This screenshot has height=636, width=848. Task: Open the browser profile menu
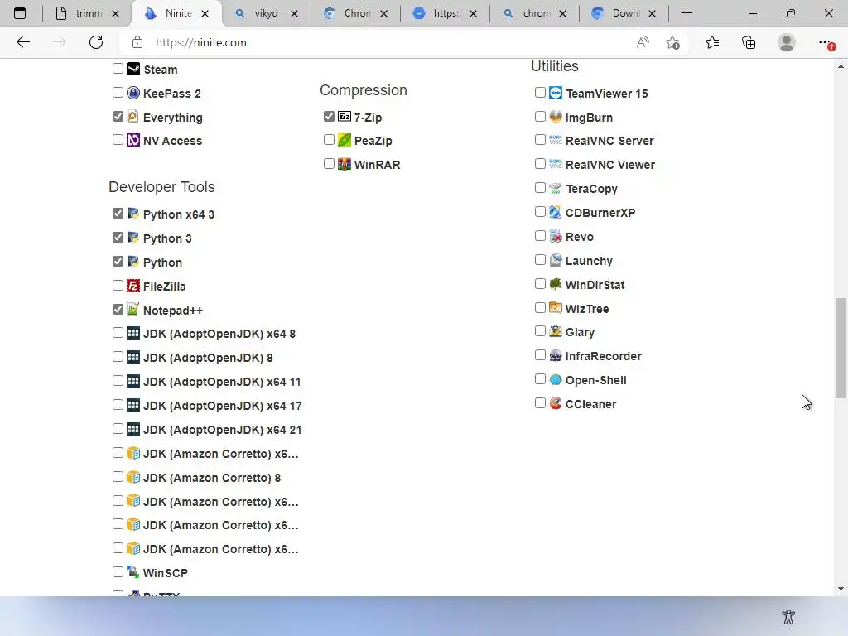tap(787, 42)
